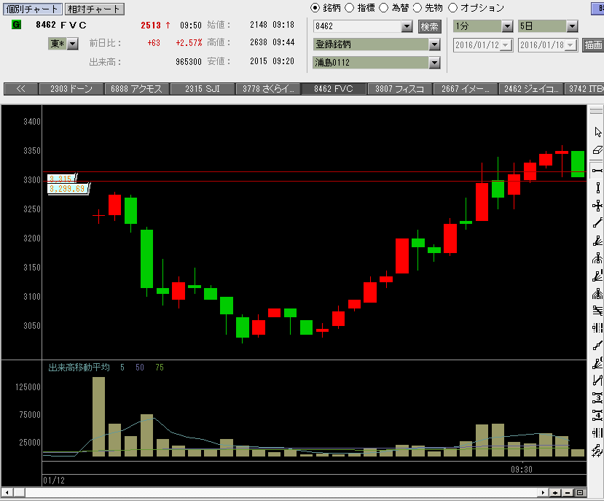Open the 5日 period dropdown
Image resolution: width=604 pixels, height=501 pixels.
(x=572, y=26)
